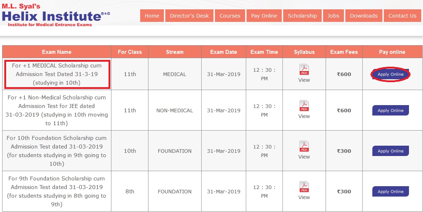Apply Online for 9th Foundation test
Viewport: 423px width, 212px height.
[x=390, y=192]
